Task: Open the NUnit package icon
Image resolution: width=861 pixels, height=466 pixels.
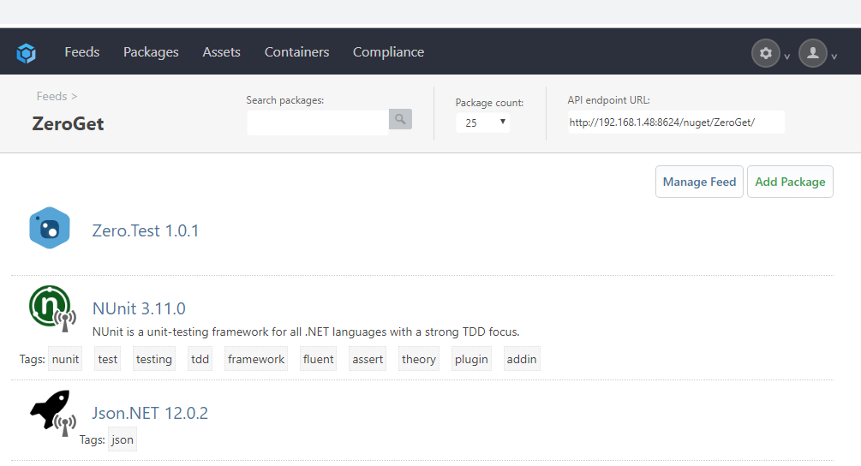Action: (52, 308)
